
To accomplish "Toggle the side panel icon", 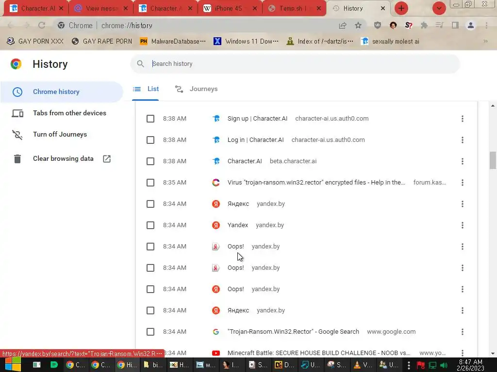I will [455, 25].
